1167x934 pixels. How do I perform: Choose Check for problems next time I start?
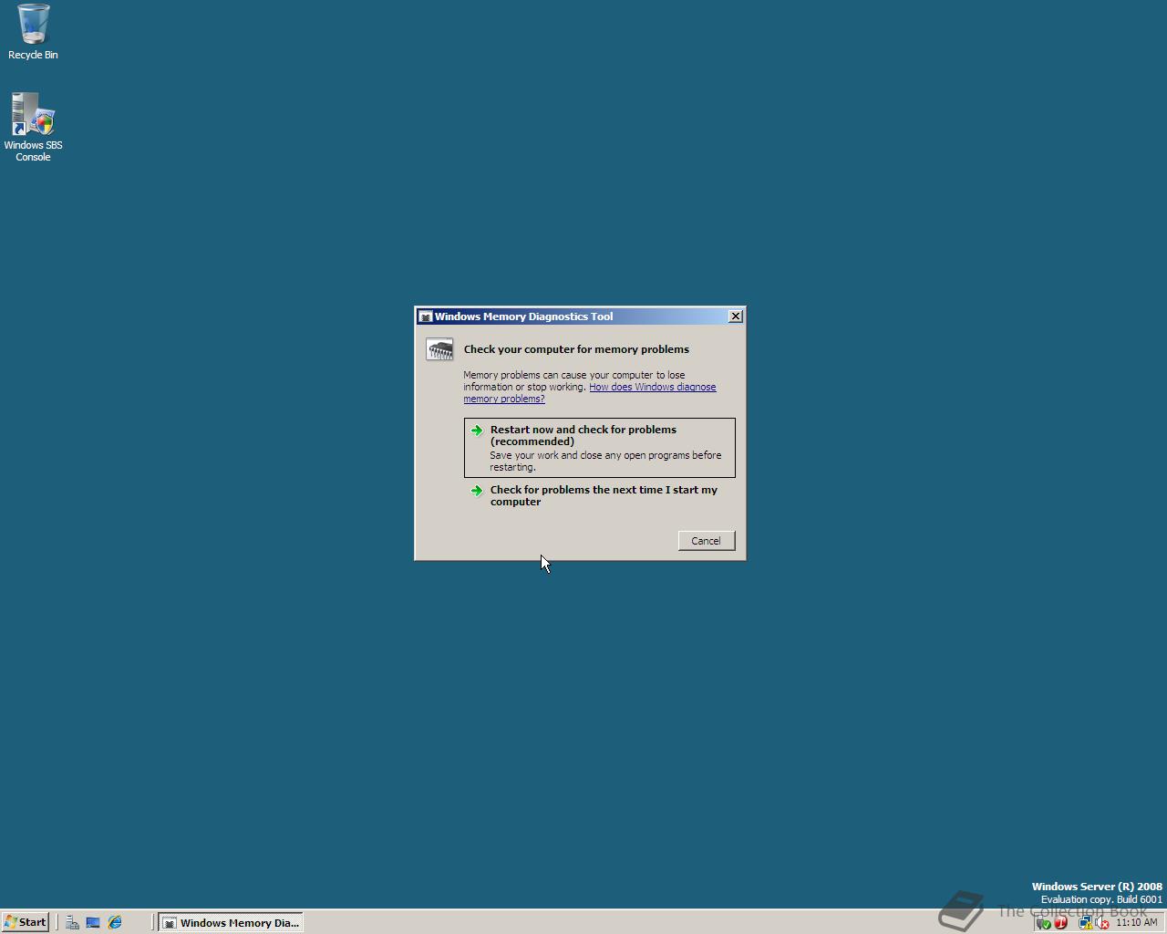tap(600, 495)
